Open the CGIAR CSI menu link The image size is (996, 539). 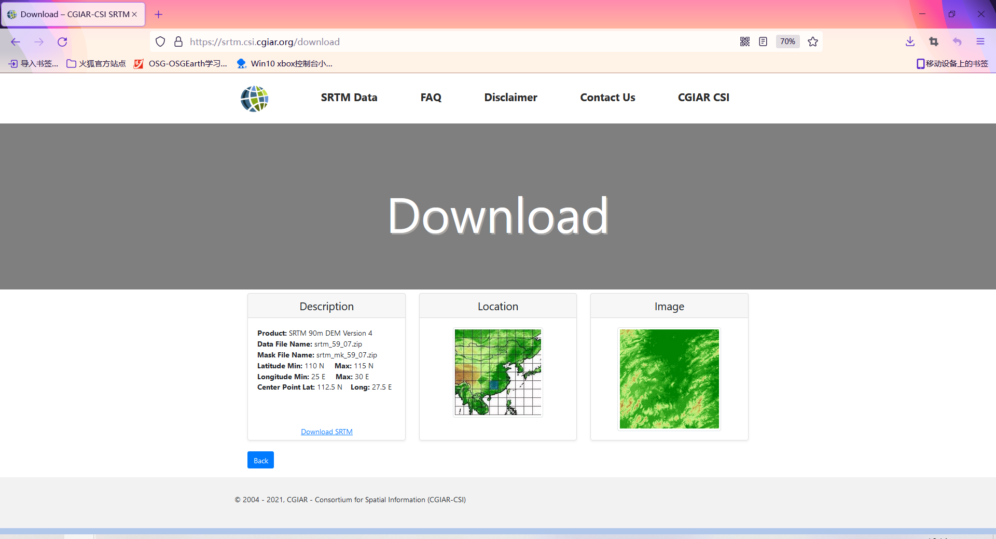pyautogui.click(x=703, y=98)
